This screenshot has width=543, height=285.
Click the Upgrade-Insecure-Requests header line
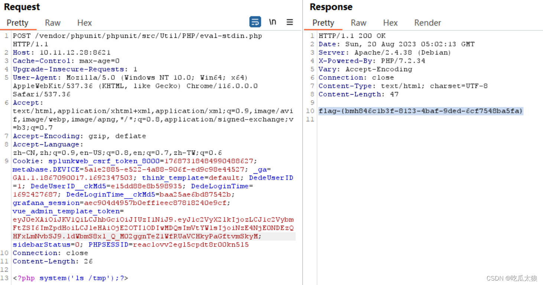75,69
